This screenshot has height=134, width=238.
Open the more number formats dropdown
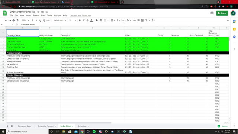pos(48,20)
